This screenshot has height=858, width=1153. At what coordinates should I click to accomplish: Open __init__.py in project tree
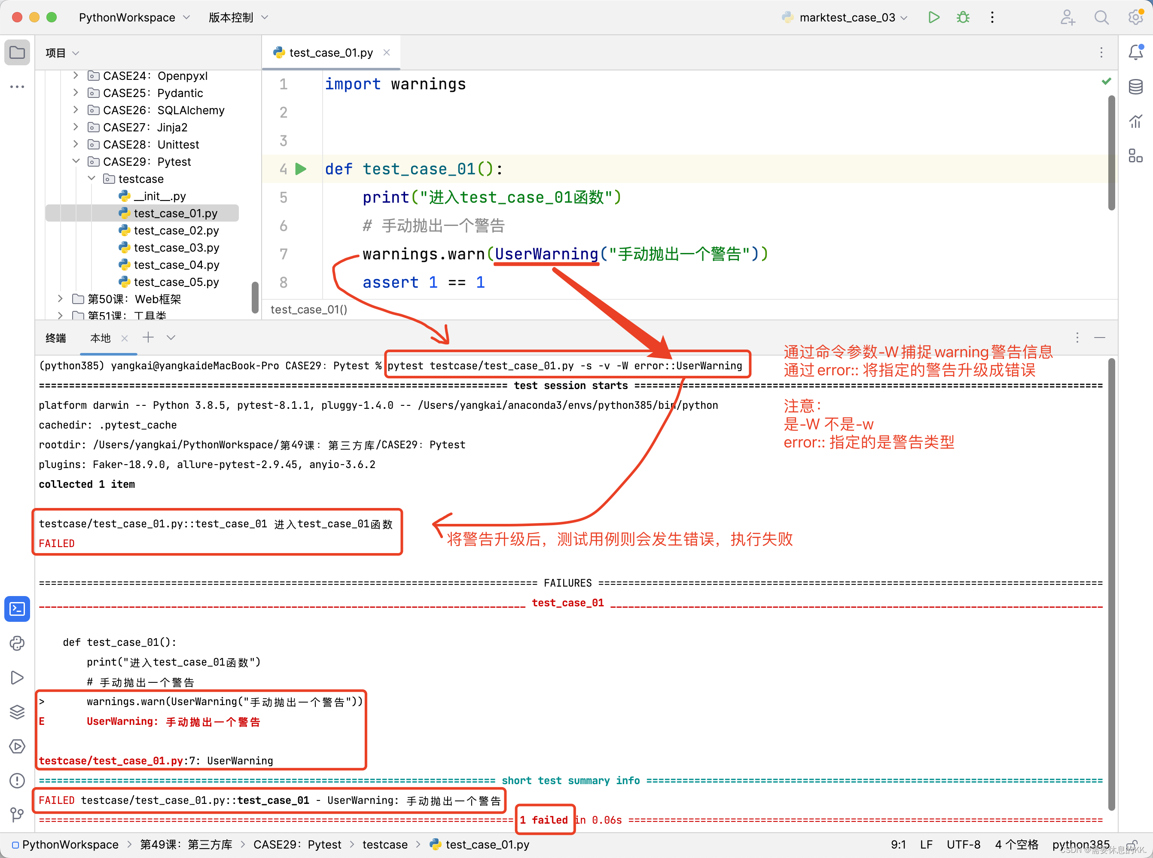click(x=159, y=196)
